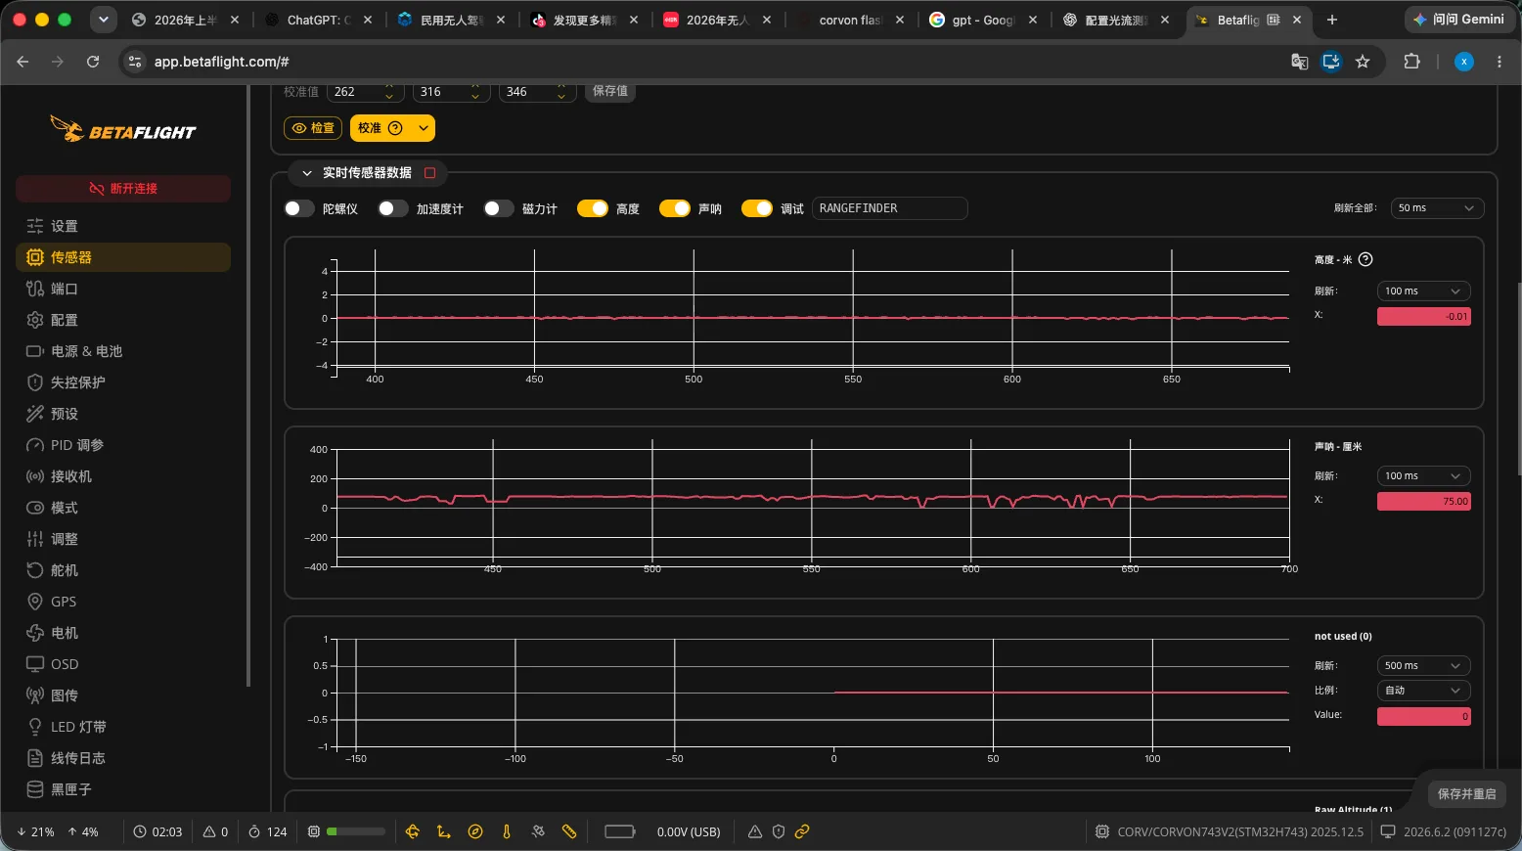Screen dimensions: 1522x851
Task: Click the 黑匣子 blackbox database icon
Action: click(x=35, y=789)
